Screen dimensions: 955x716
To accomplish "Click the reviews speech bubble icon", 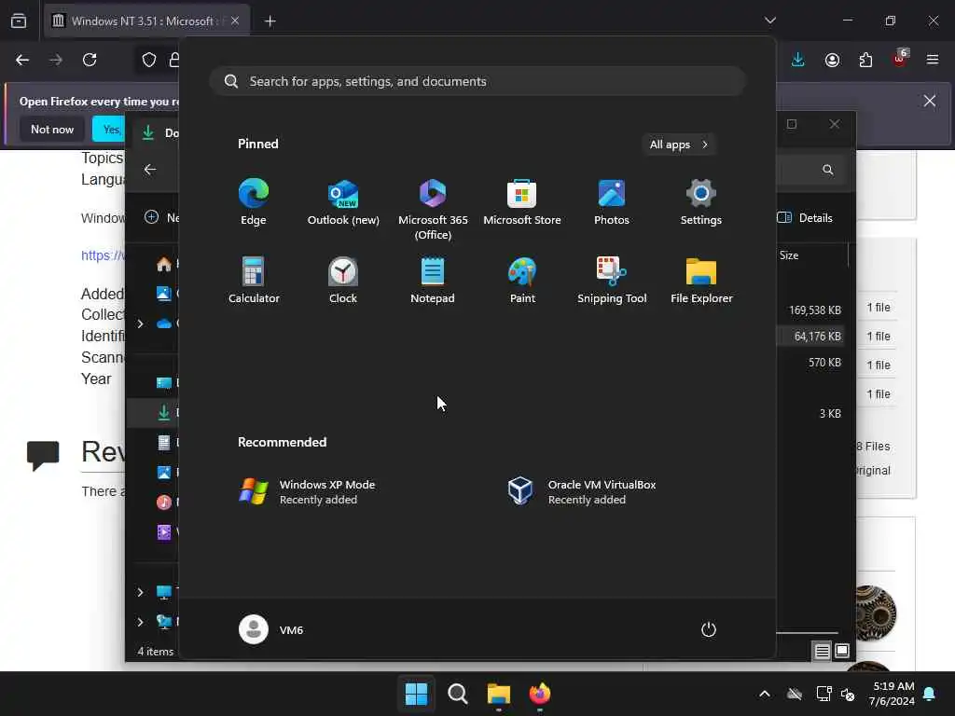I will coord(43,455).
